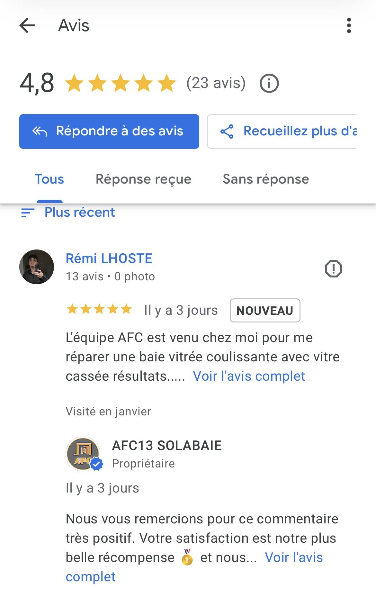
Task: Tap the five-star overall rating
Action: pyautogui.click(x=121, y=83)
